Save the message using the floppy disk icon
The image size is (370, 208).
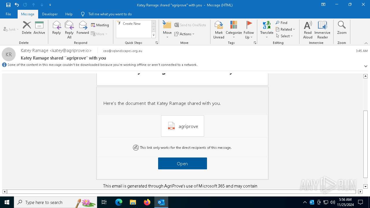tap(8, 5)
